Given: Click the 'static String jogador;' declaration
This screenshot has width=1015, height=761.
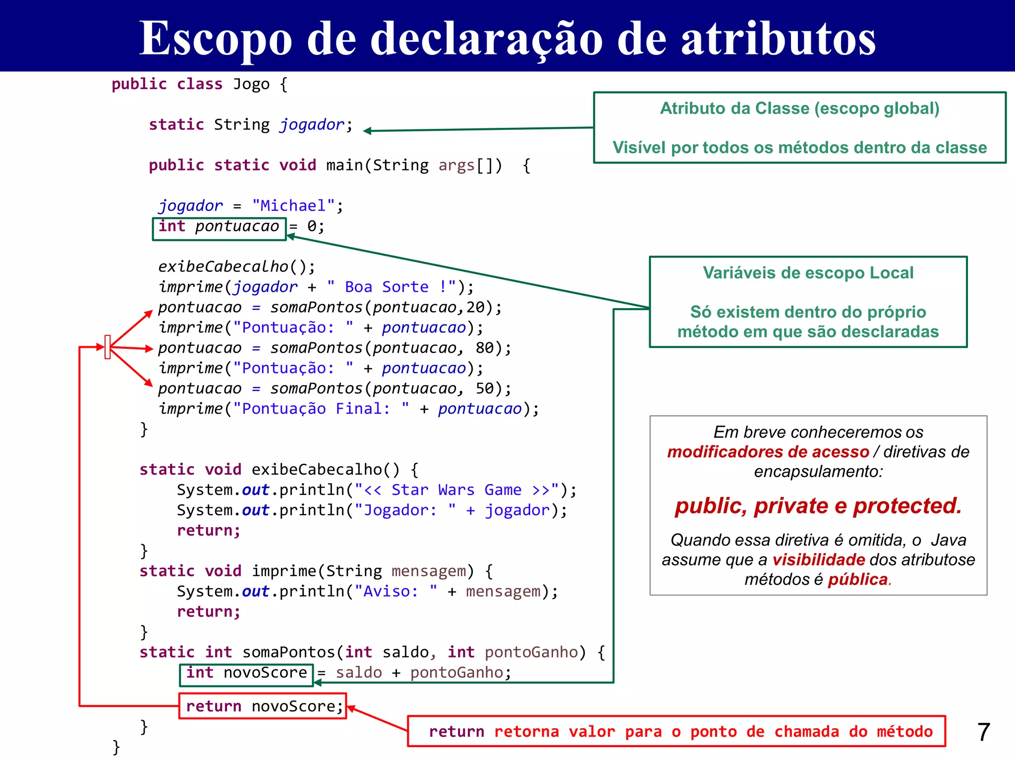Looking at the screenshot, I should pos(251,124).
